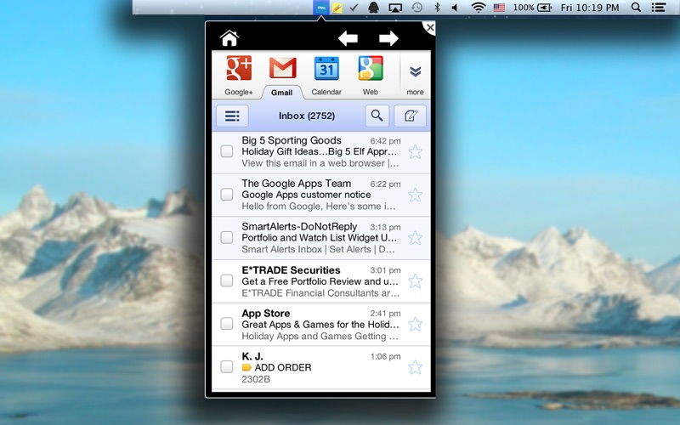Check the K. J. email
This screenshot has height=425, width=680.
click(x=227, y=367)
